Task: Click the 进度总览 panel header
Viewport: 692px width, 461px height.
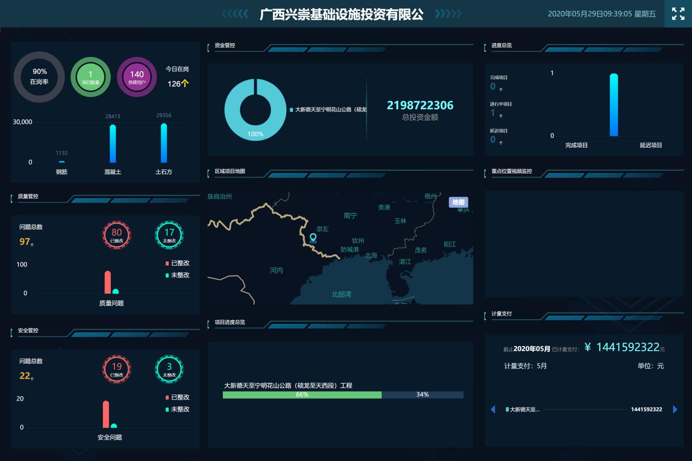Action: click(x=502, y=45)
